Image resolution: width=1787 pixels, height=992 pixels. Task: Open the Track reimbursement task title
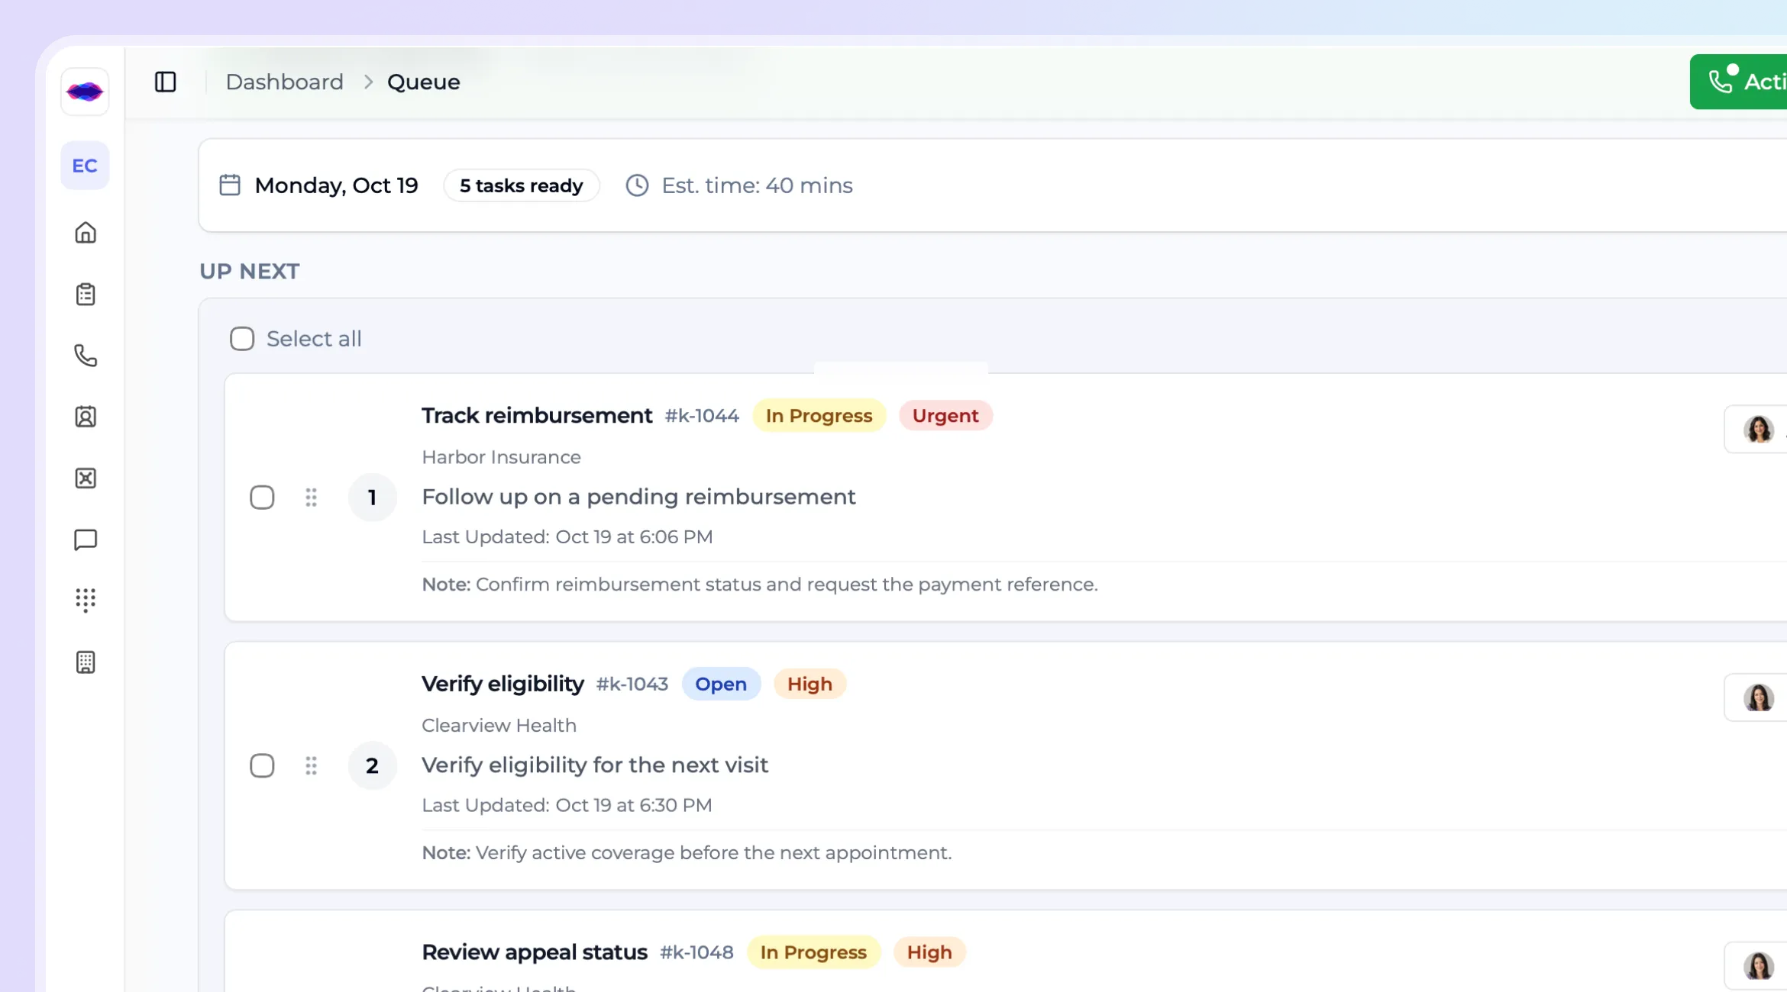pos(537,416)
